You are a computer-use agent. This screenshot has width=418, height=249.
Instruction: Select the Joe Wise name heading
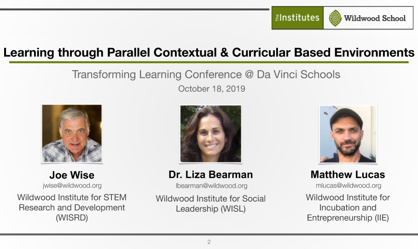[72, 175]
